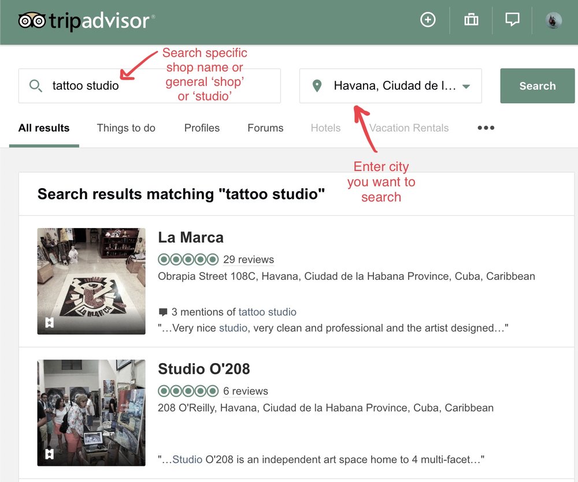View Studio O'208's 6 reviews

click(246, 391)
